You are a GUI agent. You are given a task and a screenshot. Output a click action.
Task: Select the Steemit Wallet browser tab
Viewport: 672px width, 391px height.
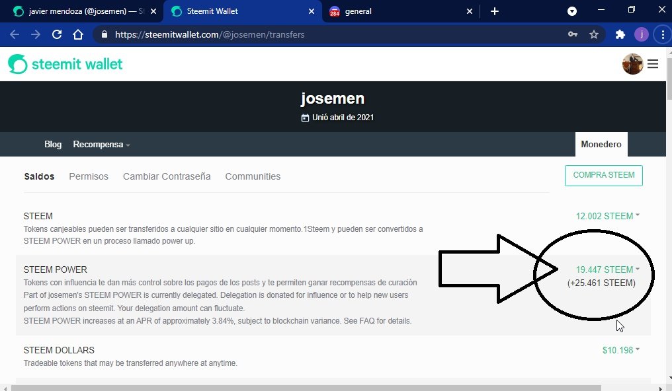coord(242,11)
